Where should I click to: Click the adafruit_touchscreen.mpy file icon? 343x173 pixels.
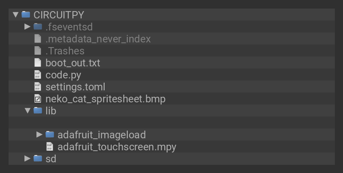[50, 147]
